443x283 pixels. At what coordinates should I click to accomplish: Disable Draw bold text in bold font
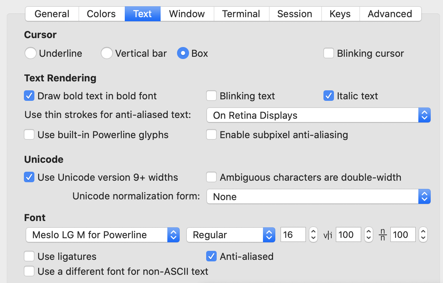(x=29, y=96)
